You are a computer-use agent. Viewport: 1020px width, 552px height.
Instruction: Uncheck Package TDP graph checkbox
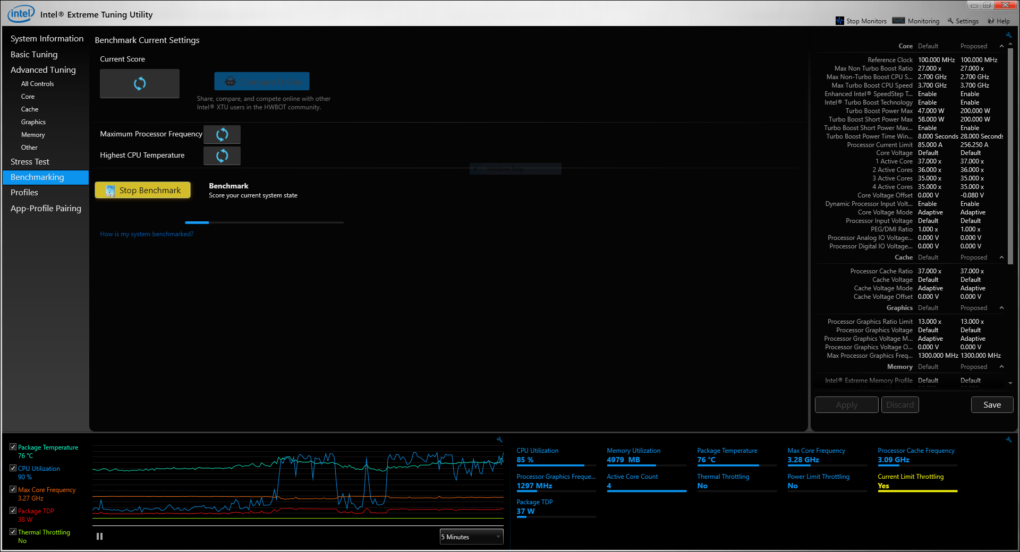(x=13, y=511)
